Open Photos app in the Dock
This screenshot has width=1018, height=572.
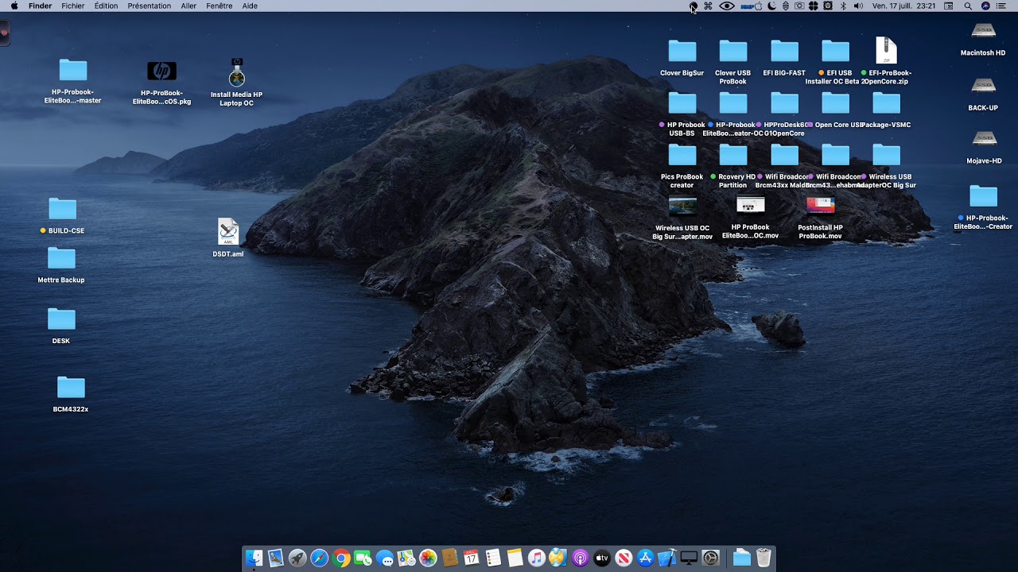point(428,558)
